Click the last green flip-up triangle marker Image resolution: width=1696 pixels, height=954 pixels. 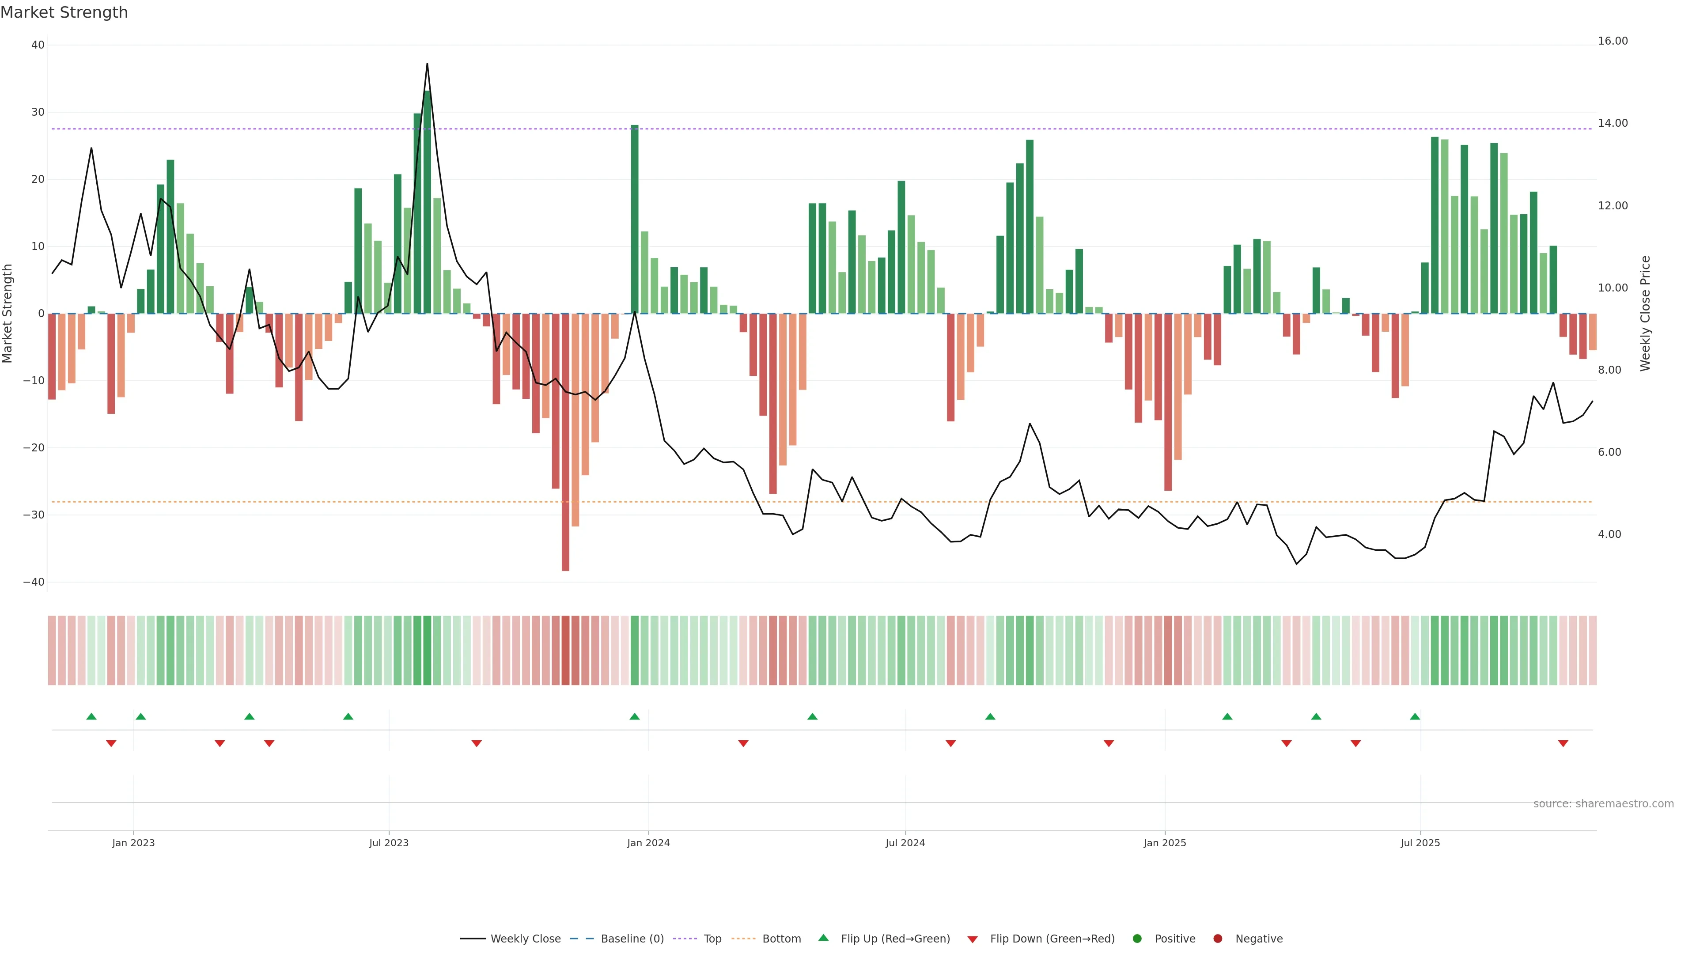coord(1415,716)
